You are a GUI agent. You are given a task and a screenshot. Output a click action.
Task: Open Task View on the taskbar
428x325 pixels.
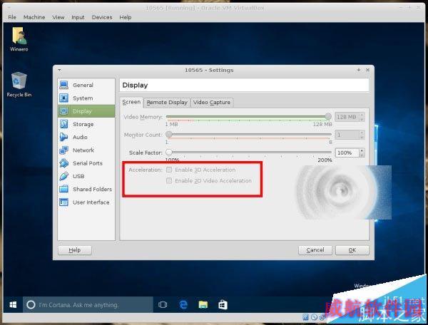point(163,304)
